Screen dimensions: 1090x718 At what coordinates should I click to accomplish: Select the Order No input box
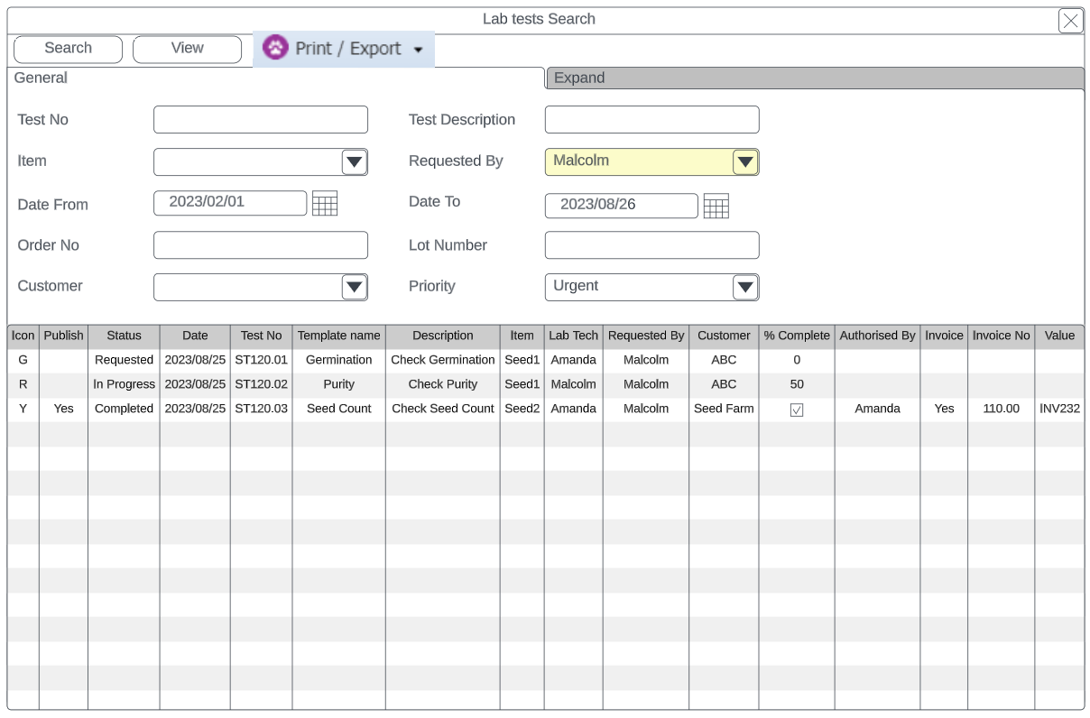(261, 245)
